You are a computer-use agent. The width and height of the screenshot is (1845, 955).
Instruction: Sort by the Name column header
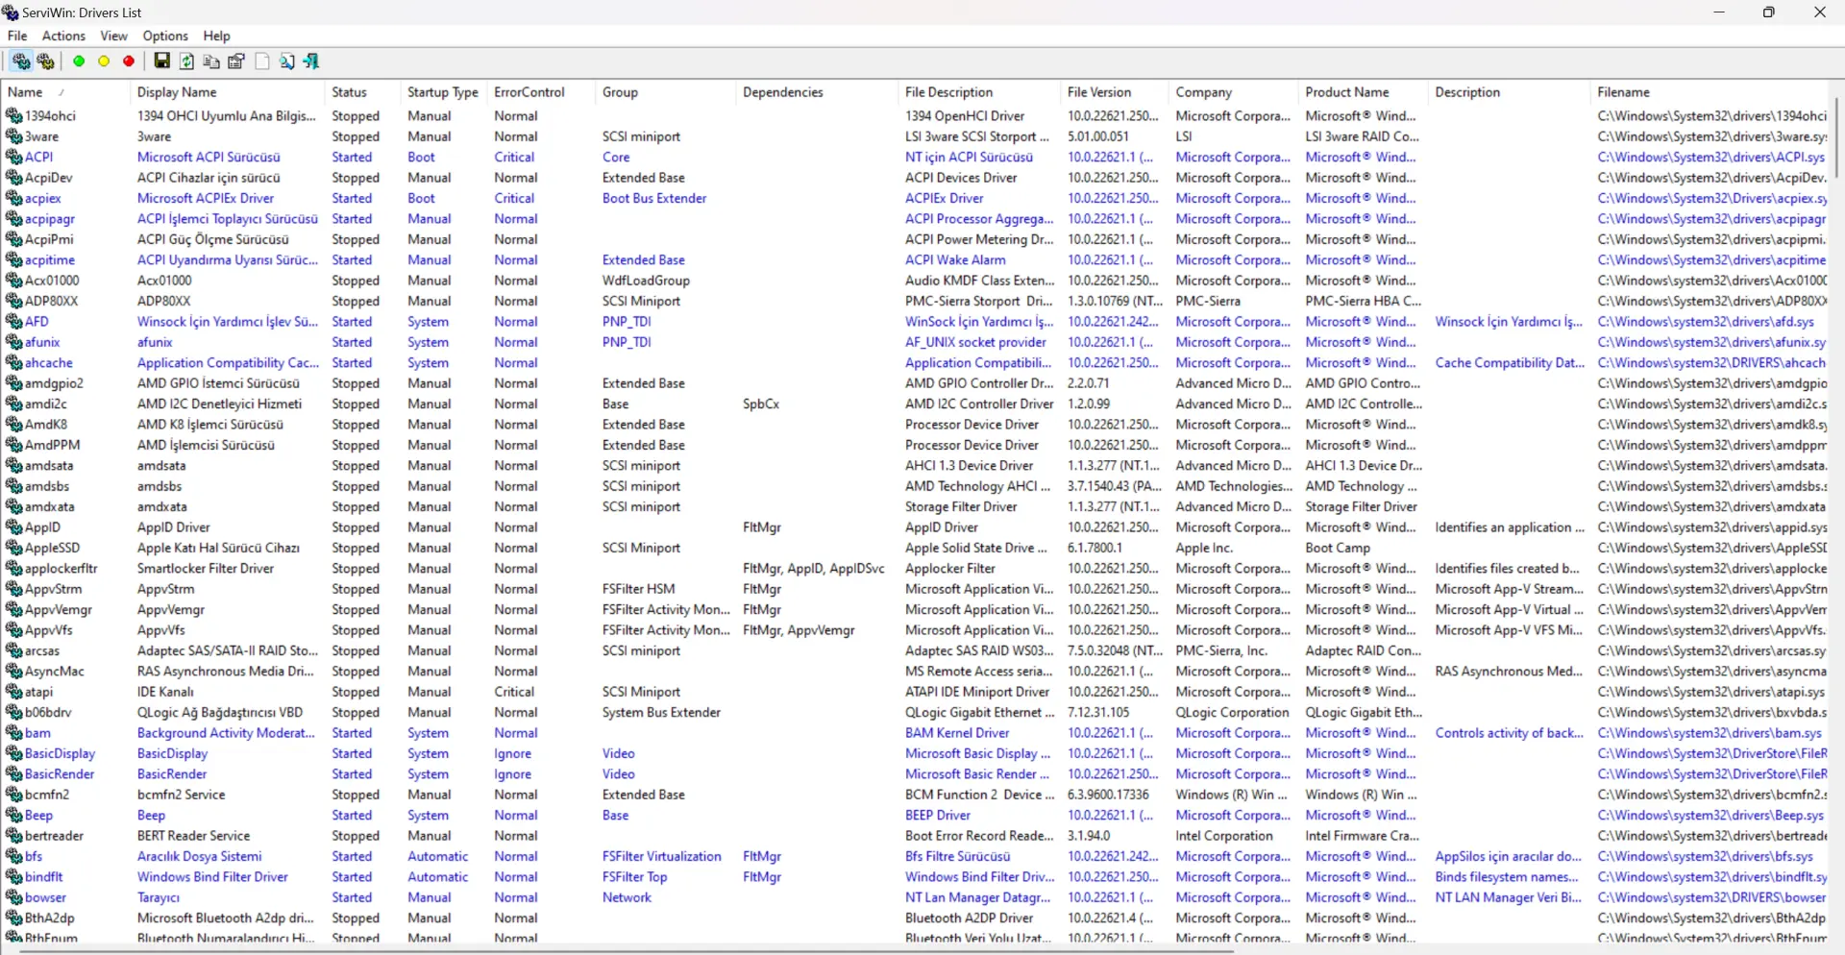click(65, 92)
